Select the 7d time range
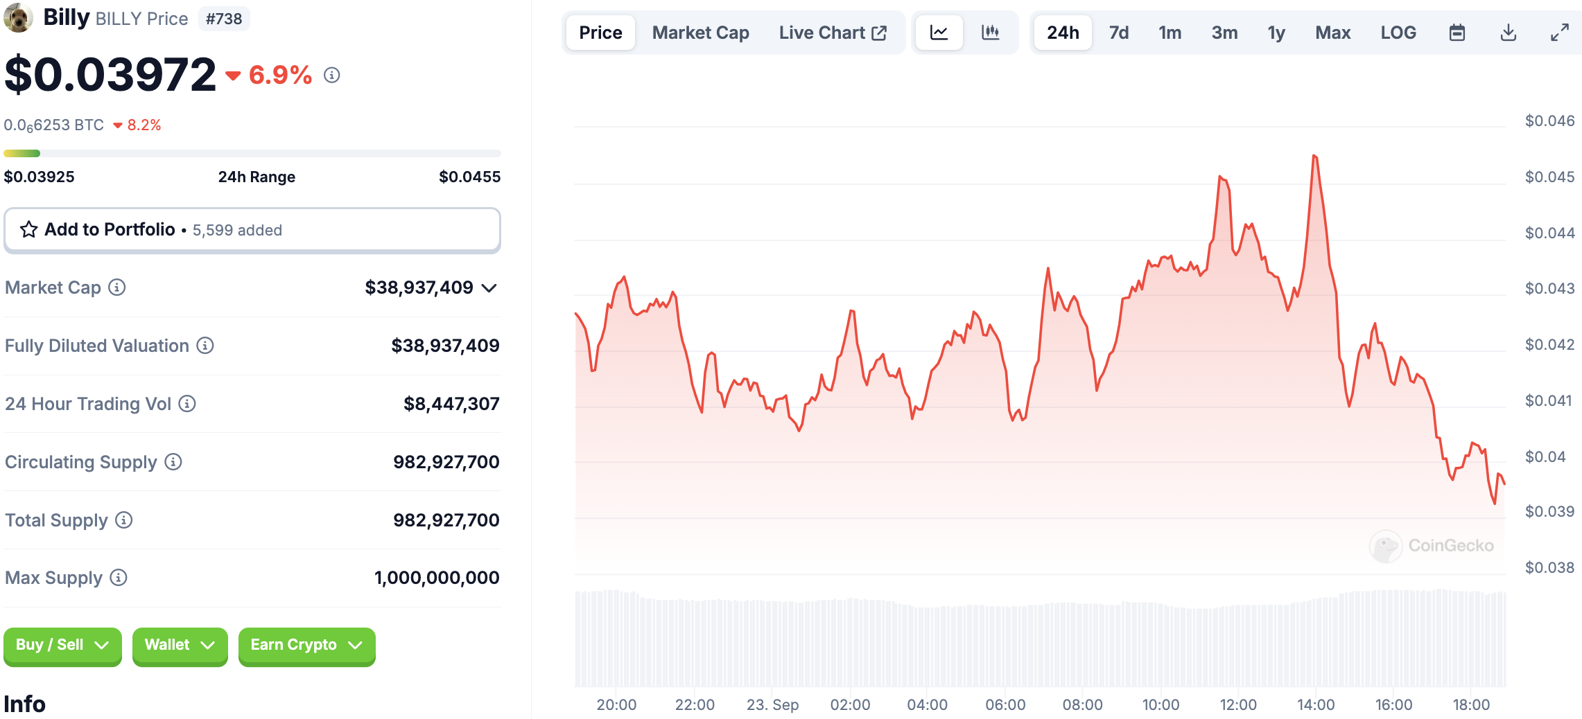 click(1118, 33)
